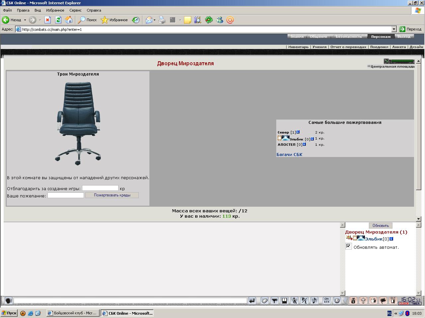Screen dimensions: 425x318
Task: Click main frame scrollbar down arrow
Action: click(x=418, y=219)
